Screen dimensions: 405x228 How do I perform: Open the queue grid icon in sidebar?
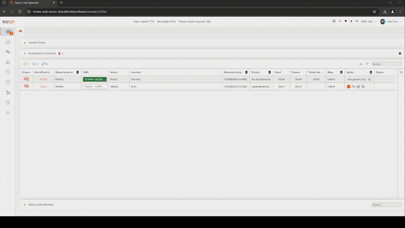(x=9, y=32)
